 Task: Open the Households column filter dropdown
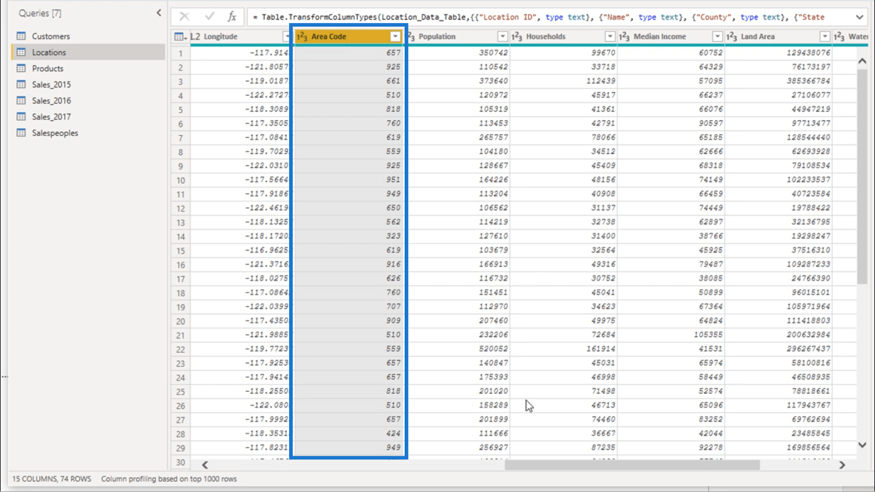[x=610, y=37]
